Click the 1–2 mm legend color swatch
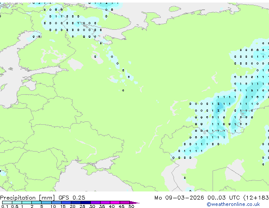The width and height of the screenshot is (269, 208). click(27, 202)
